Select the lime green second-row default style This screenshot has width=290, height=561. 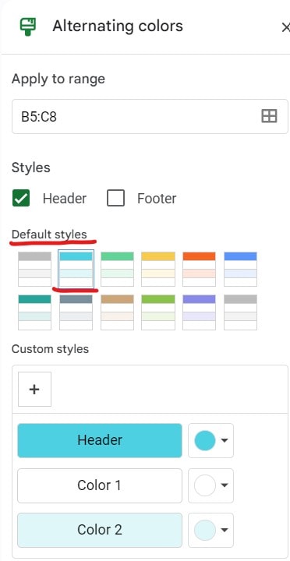158,312
